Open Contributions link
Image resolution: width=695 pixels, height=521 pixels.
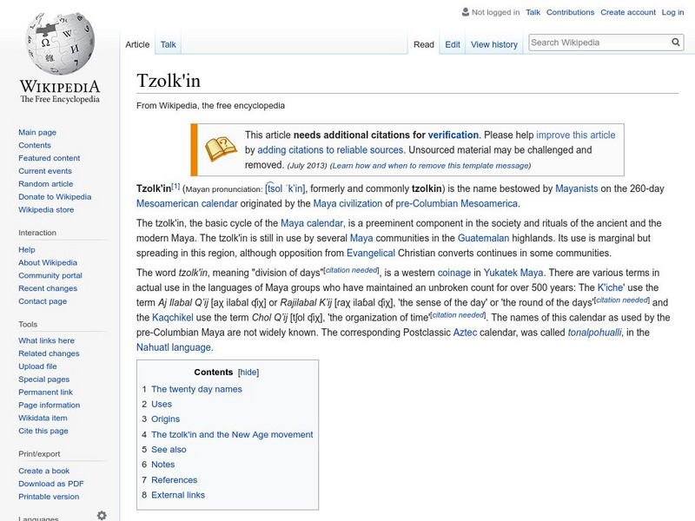click(570, 12)
